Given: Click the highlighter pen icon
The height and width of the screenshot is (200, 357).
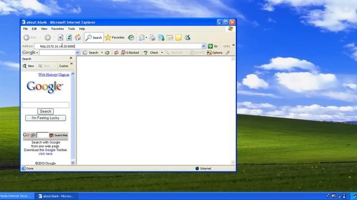Looking at the screenshot, I should pos(228,53).
